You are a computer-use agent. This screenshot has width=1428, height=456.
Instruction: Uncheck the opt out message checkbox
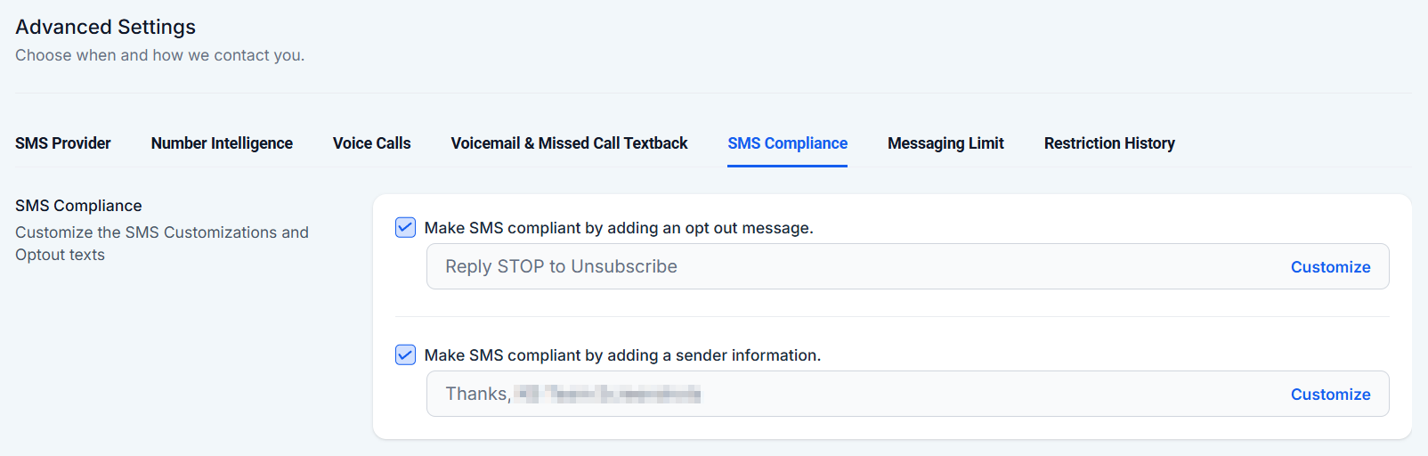(405, 227)
